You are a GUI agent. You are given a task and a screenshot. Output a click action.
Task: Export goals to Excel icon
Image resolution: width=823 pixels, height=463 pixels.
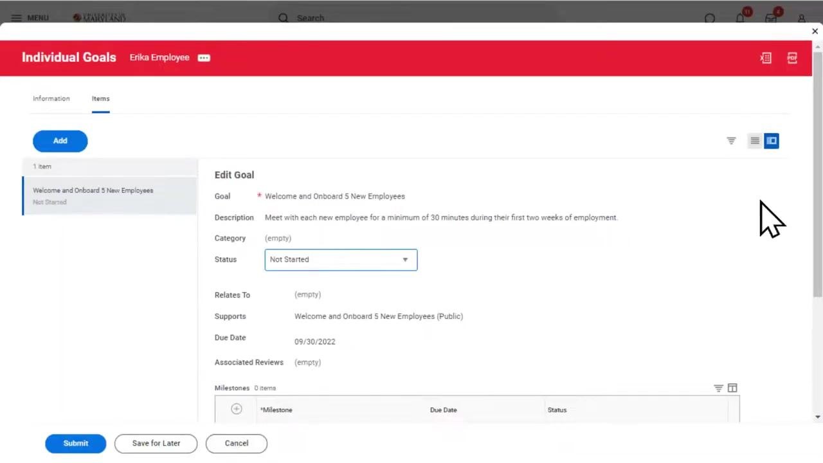tap(765, 58)
